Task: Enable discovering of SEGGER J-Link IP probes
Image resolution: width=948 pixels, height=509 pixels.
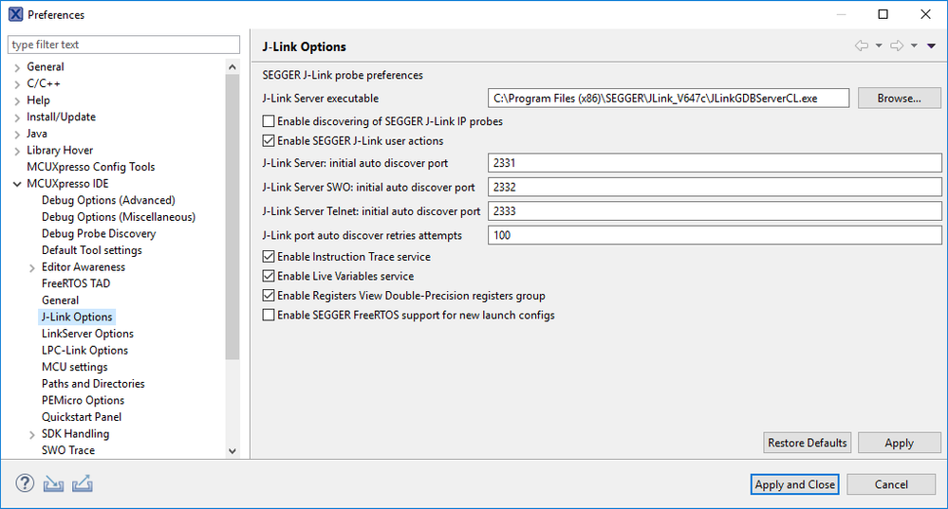Action: (269, 121)
